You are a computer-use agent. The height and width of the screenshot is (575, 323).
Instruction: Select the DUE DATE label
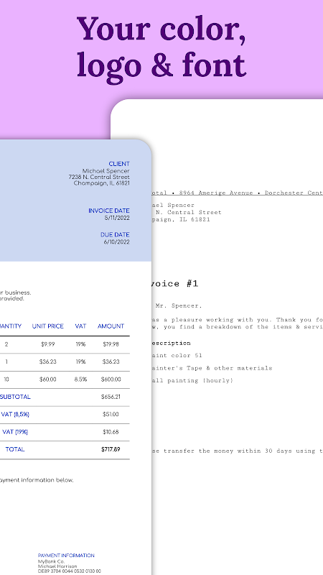(x=115, y=235)
